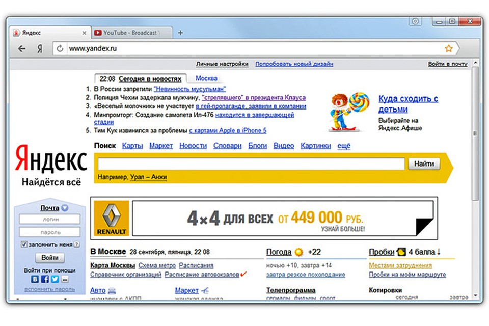Viewport: 489px width, 326px height.
Task: Open Личные настройки link
Action: 222,64
